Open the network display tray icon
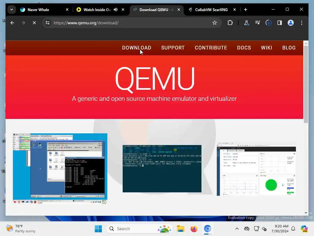Image resolution: width=314 pixels, height=236 pixels. pyautogui.click(x=256, y=229)
